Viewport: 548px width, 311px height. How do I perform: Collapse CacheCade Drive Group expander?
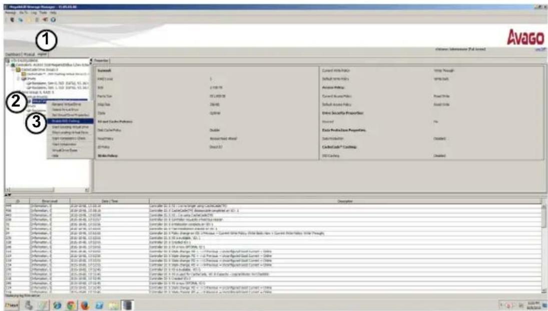click(x=14, y=70)
